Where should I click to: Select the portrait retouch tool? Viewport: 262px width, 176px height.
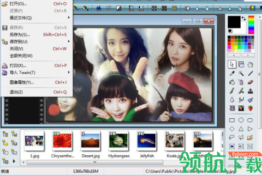241,108
